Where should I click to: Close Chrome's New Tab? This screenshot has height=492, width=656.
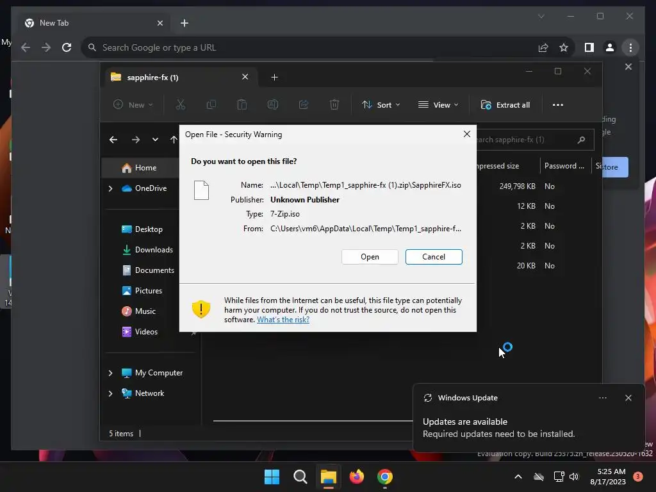(160, 23)
